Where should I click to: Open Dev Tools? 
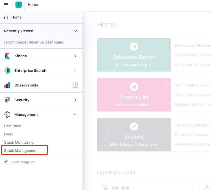tap(13, 126)
